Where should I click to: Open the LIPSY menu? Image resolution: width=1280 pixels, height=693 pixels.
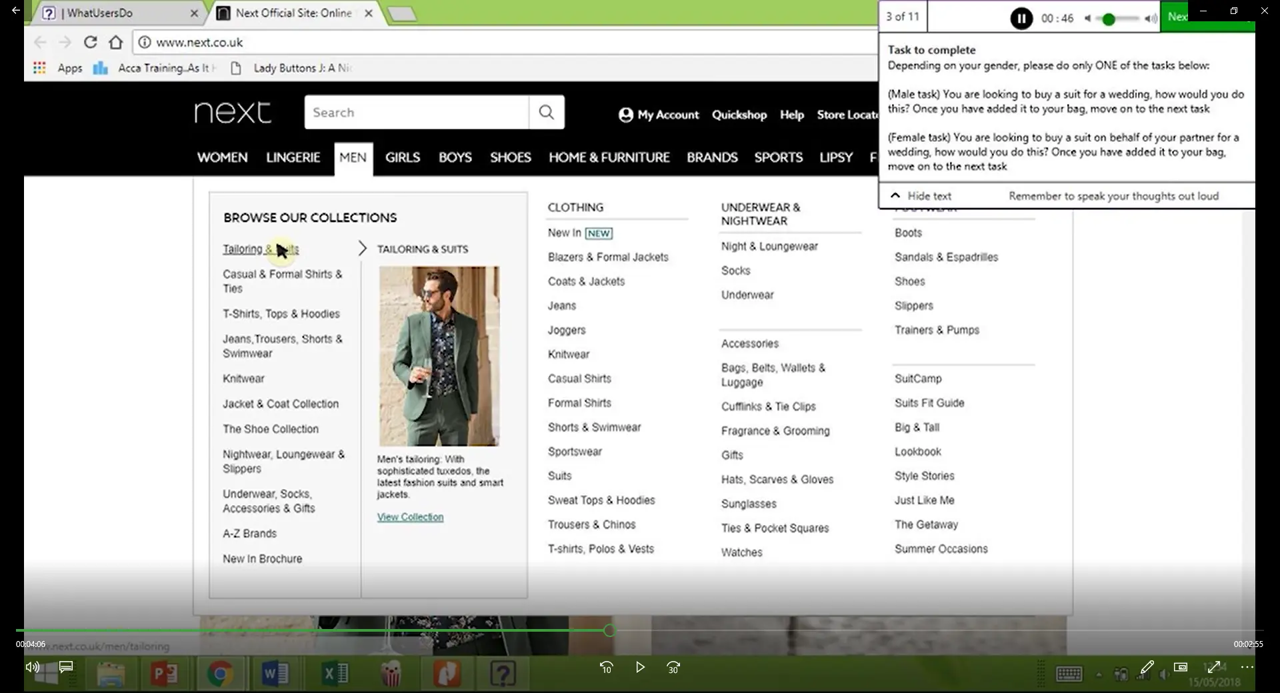(836, 158)
